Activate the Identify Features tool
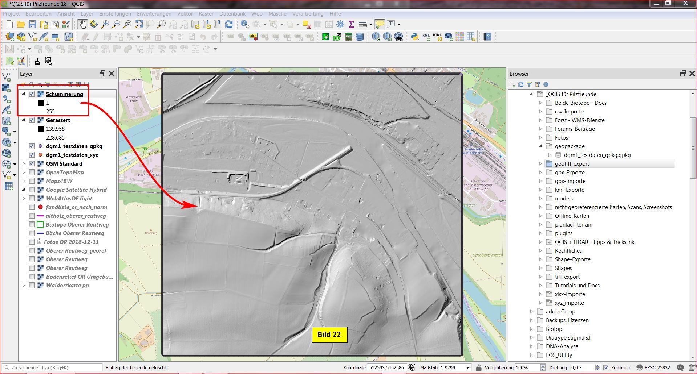This screenshot has width=697, height=374. pos(245,24)
